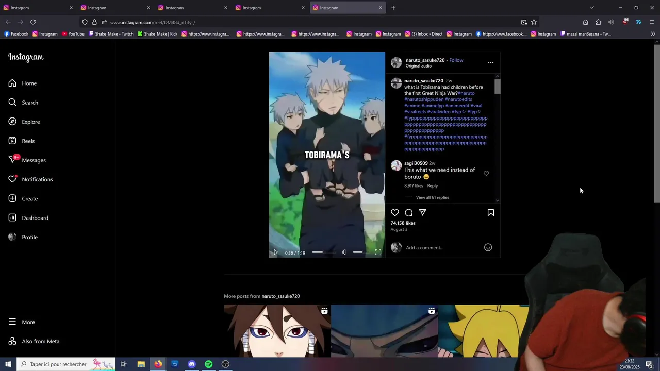Open the emoji picker in the comment box
Viewport: 660px width, 371px height.
point(488,248)
